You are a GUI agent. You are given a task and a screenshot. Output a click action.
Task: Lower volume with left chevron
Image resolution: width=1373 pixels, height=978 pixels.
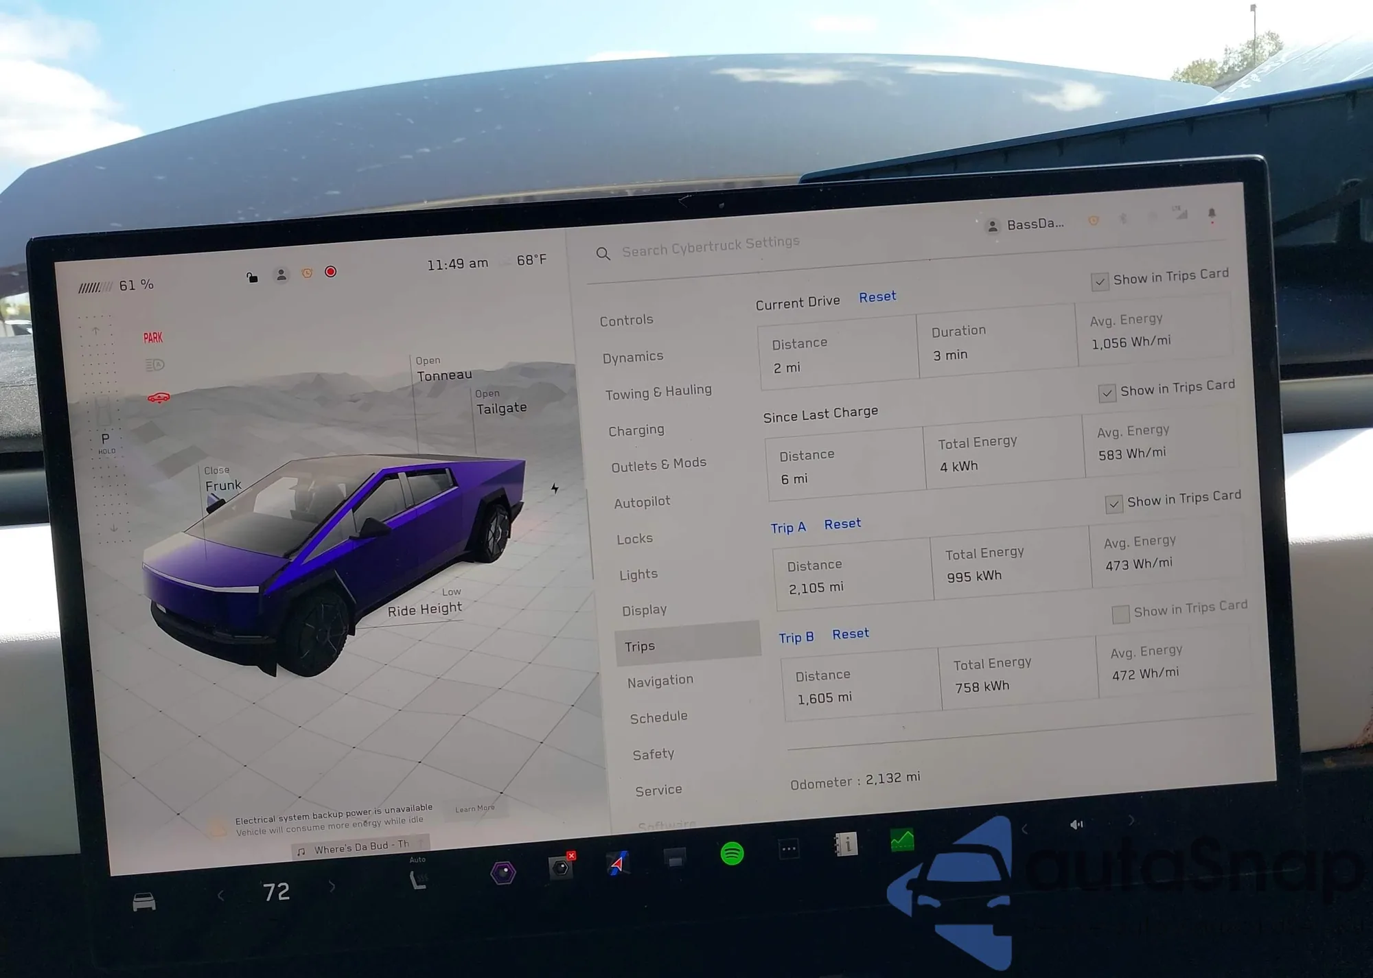(x=1025, y=828)
